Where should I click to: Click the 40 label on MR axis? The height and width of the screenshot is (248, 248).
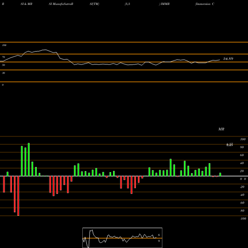[242, 163]
